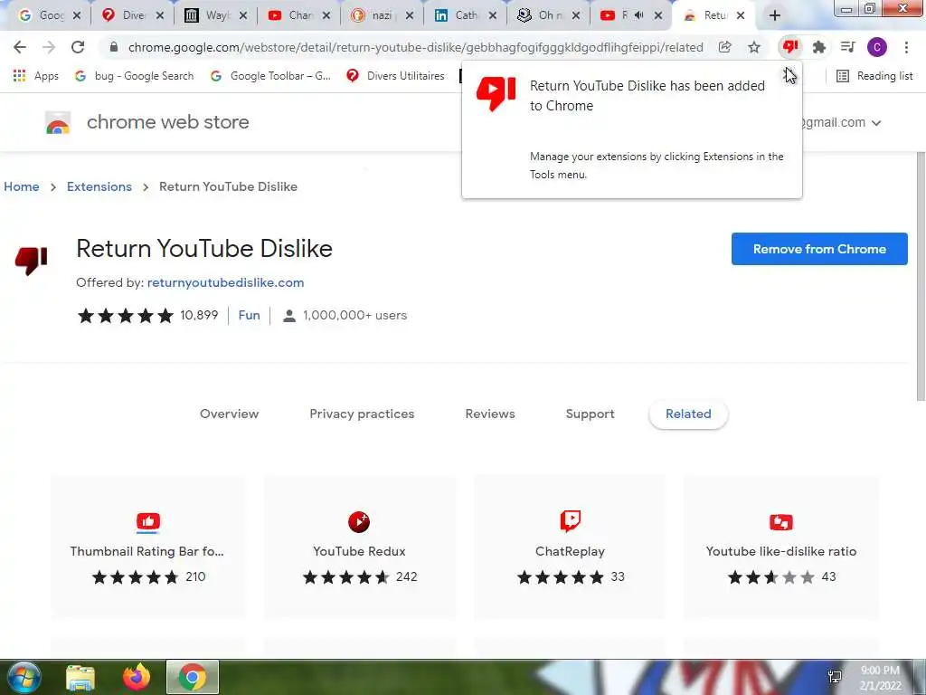Open Windows Explorer from taskbar
The width and height of the screenshot is (926, 695).
click(80, 677)
